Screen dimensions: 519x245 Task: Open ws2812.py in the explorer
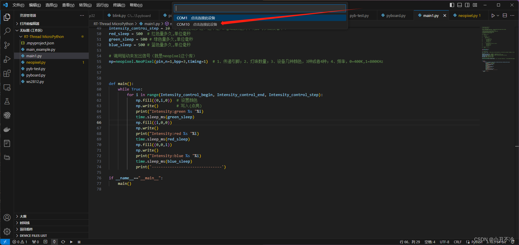[51, 81]
